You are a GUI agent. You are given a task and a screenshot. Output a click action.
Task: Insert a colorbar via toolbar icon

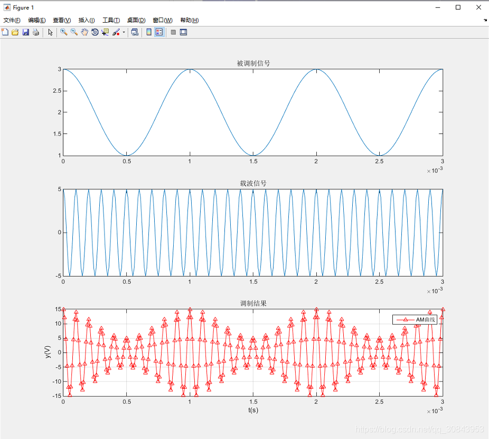[149, 32]
